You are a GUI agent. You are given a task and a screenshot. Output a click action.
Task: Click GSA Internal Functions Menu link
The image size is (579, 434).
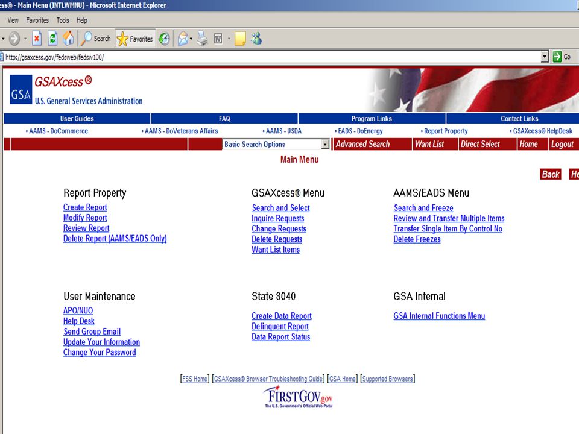pos(439,316)
